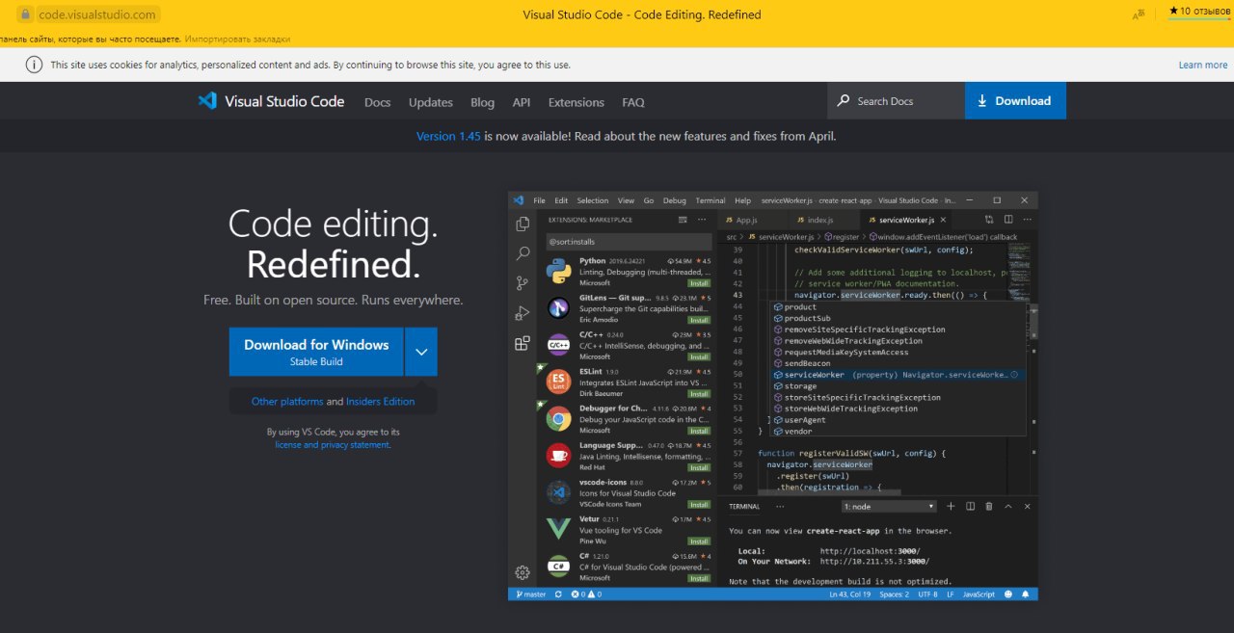Image resolution: width=1234 pixels, height=633 pixels.
Task: Click the C/C++ extension icon
Action: (x=558, y=344)
